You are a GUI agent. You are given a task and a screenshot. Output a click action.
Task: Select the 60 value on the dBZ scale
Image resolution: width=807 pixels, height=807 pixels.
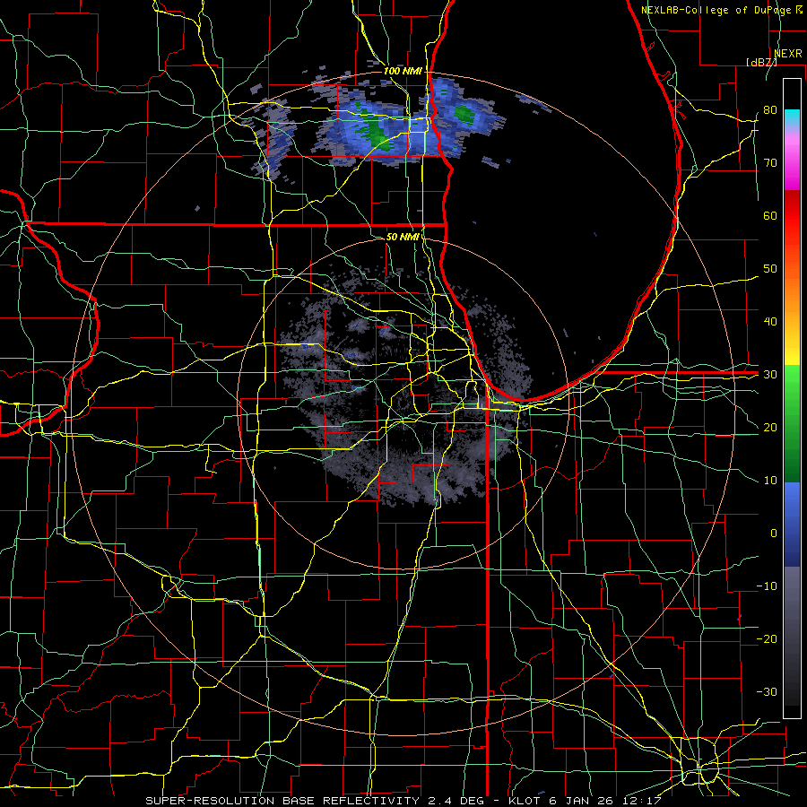pos(770,215)
